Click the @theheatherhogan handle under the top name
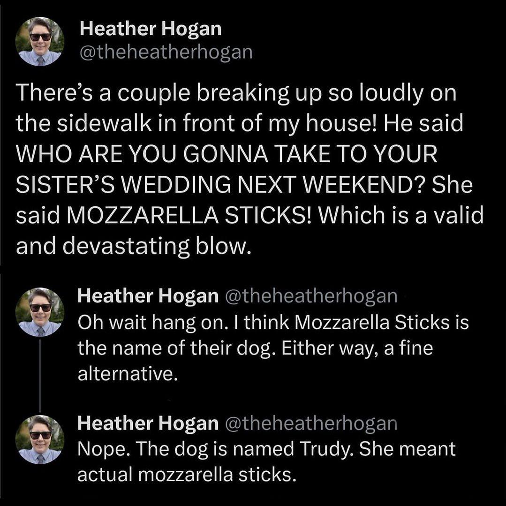The height and width of the screenshot is (506, 506). coord(166,52)
